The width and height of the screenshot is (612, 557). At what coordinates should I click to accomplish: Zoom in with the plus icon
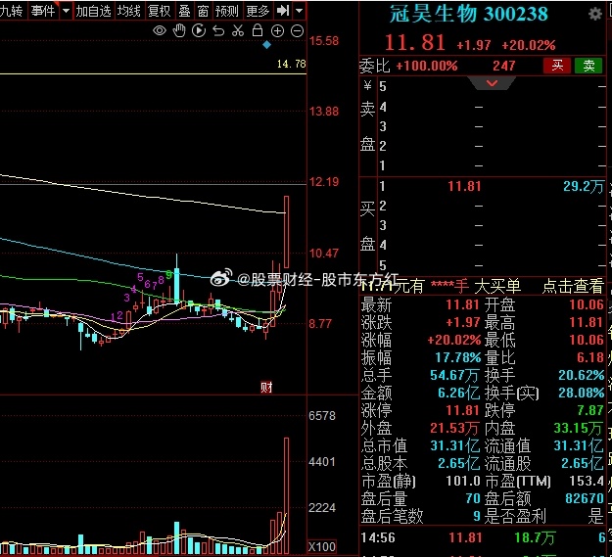(277, 31)
